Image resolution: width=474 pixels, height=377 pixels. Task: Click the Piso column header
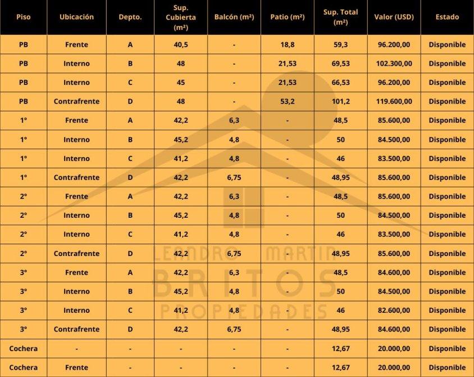coord(24,17)
